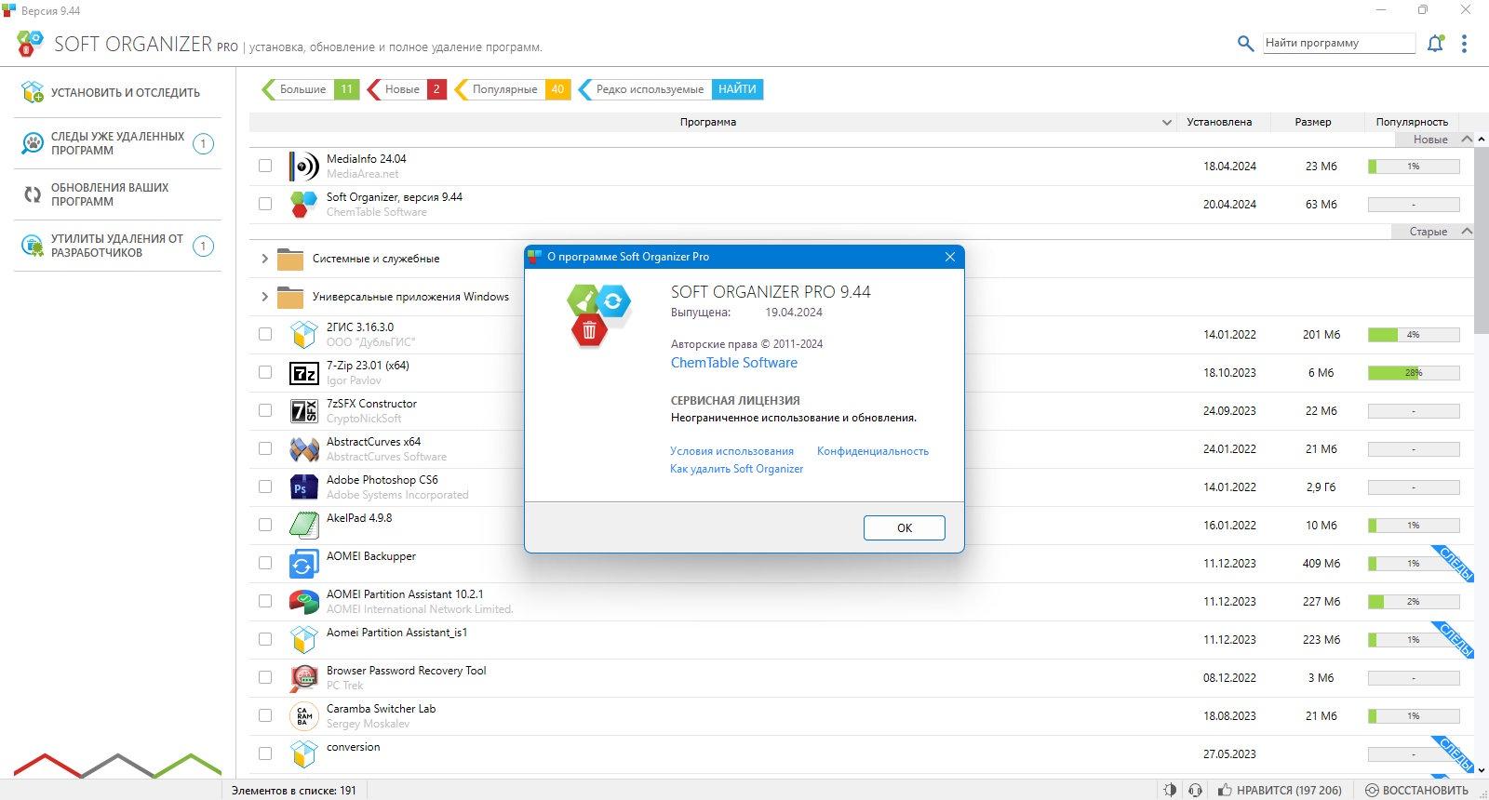Open УТИЛИТЫ УДАЛЕНИЯ ОТ РАЗРАБОТЧИКОВ section
Screen dimensions: 1489x800
pyautogui.click(x=117, y=246)
